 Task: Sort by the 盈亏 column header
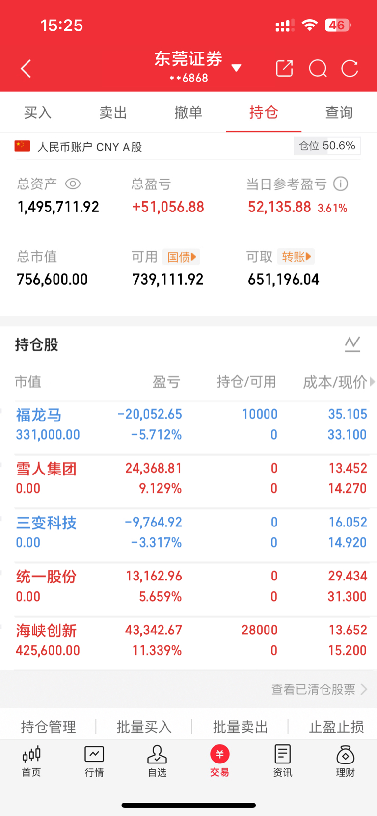[166, 382]
